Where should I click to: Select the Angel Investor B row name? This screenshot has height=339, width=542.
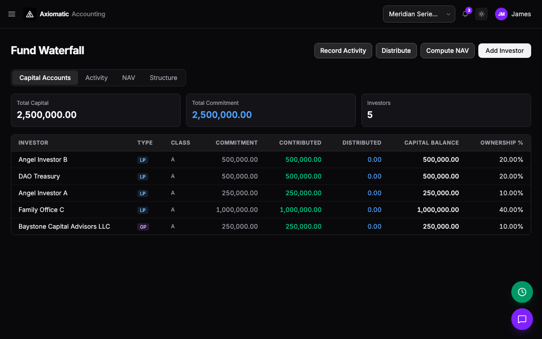coord(43,160)
